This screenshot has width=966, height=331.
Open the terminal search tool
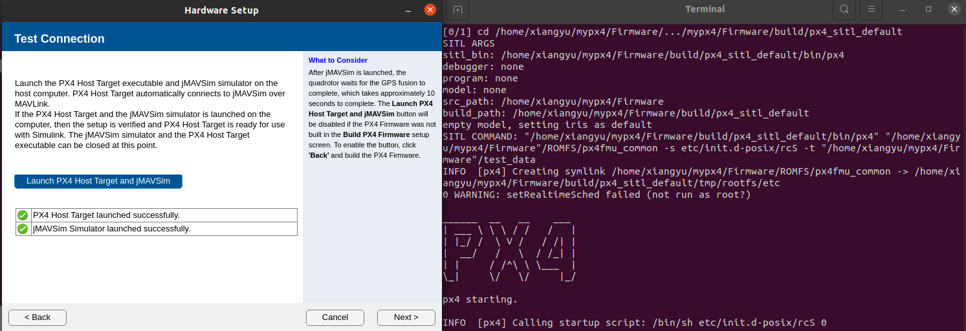[x=844, y=10]
